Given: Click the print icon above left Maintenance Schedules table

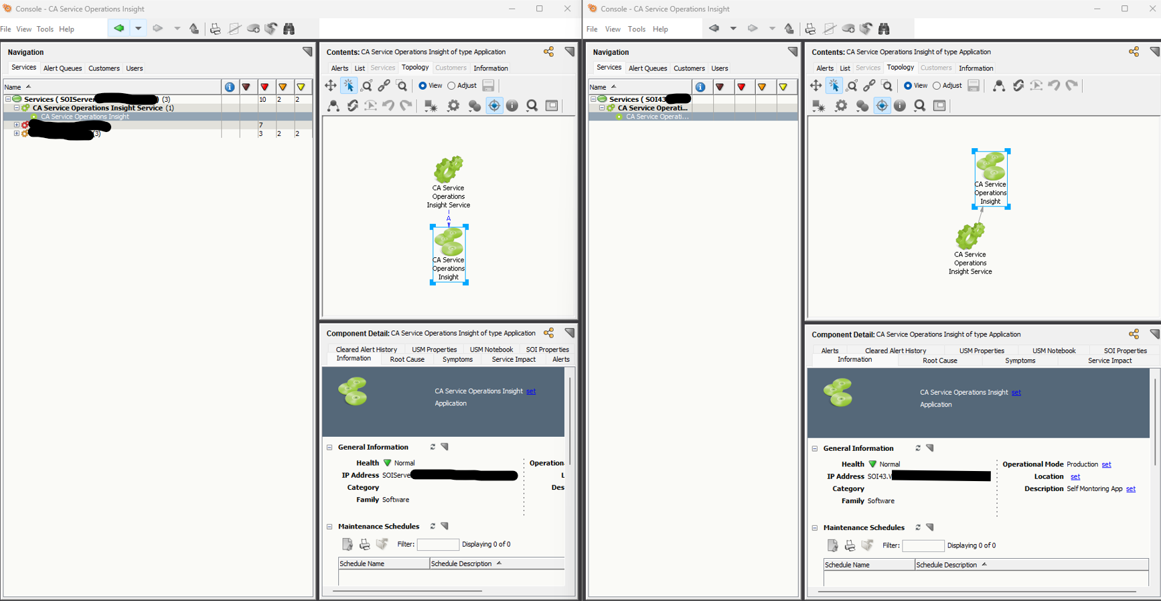Looking at the screenshot, I should click(x=365, y=544).
